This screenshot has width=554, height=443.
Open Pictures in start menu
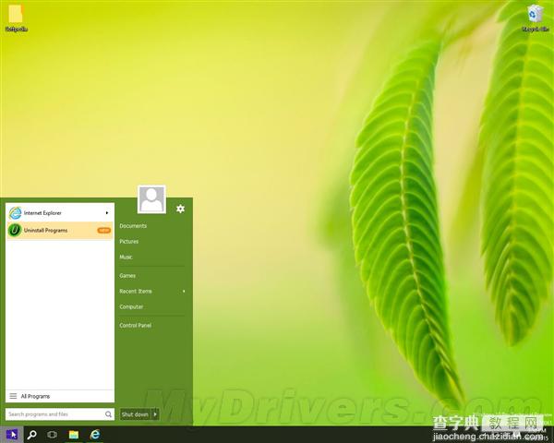pyautogui.click(x=129, y=241)
